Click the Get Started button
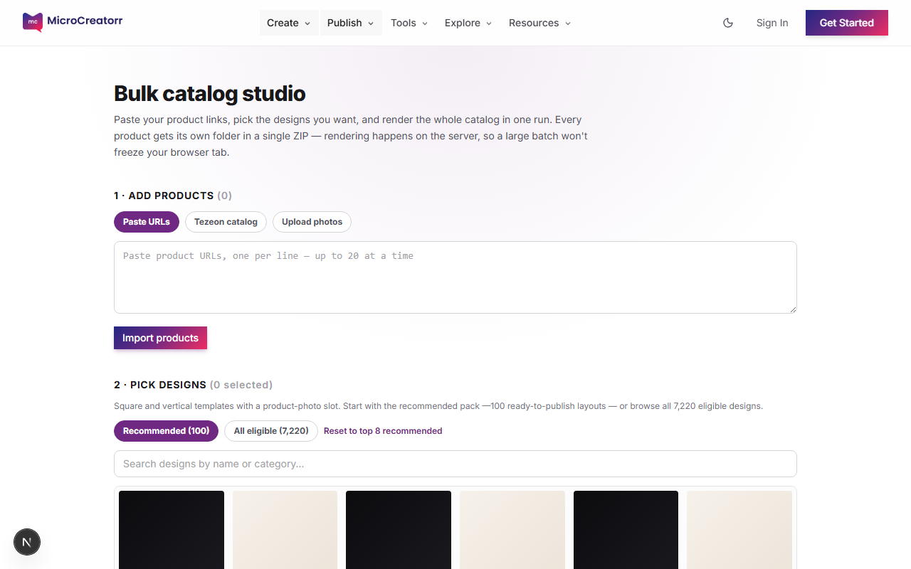This screenshot has width=911, height=569. click(847, 23)
